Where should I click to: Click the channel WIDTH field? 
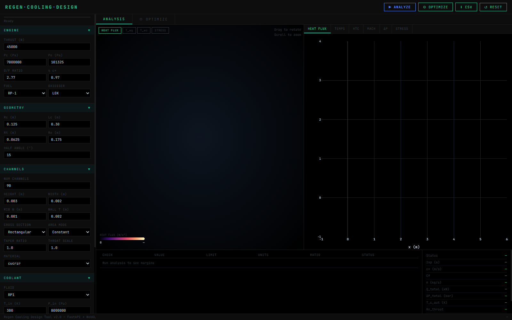click(x=69, y=201)
